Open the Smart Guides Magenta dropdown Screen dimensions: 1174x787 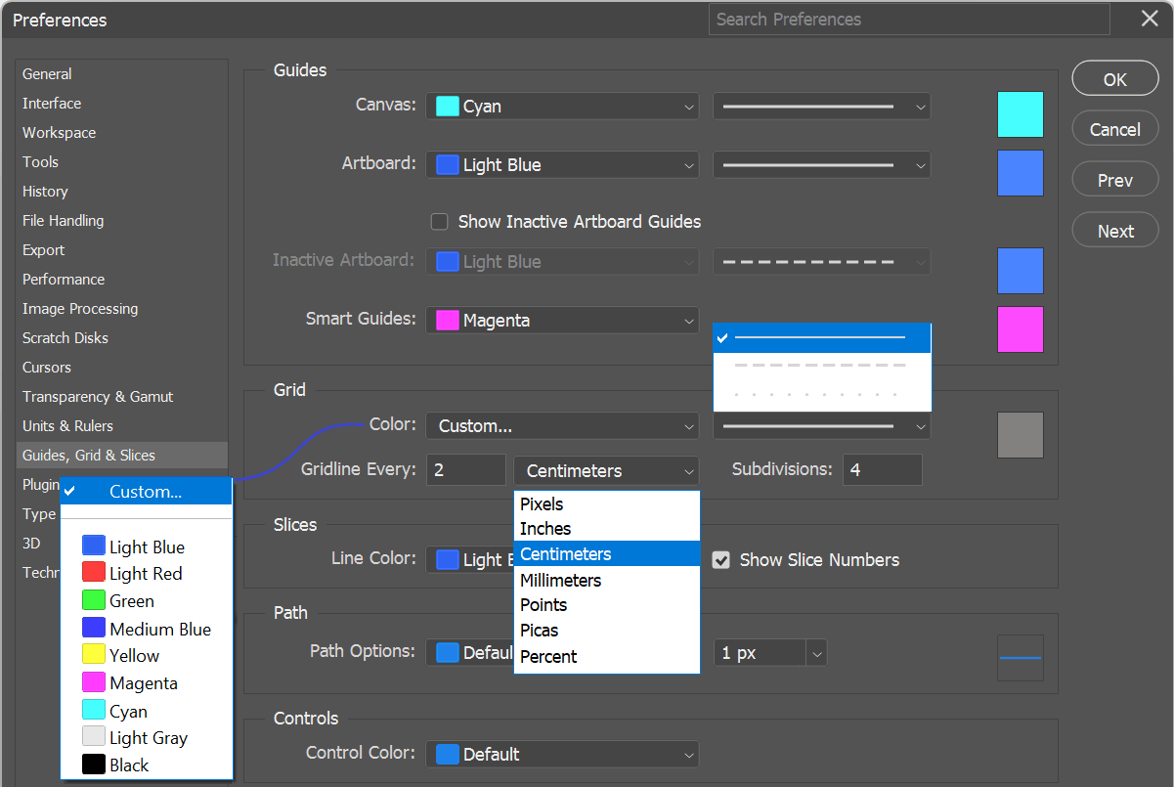click(x=562, y=321)
